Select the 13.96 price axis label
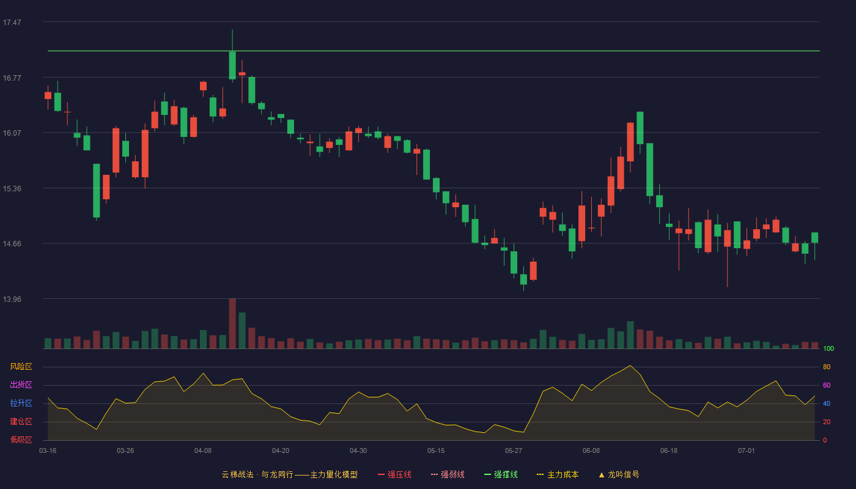 click(x=12, y=299)
